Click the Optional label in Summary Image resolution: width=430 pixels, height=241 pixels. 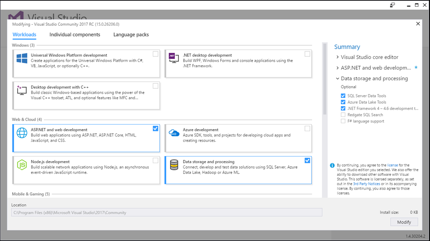(348, 87)
